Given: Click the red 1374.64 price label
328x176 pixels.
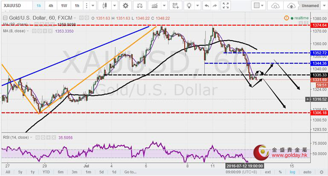Looking at the screenshot, I should 319,25.
